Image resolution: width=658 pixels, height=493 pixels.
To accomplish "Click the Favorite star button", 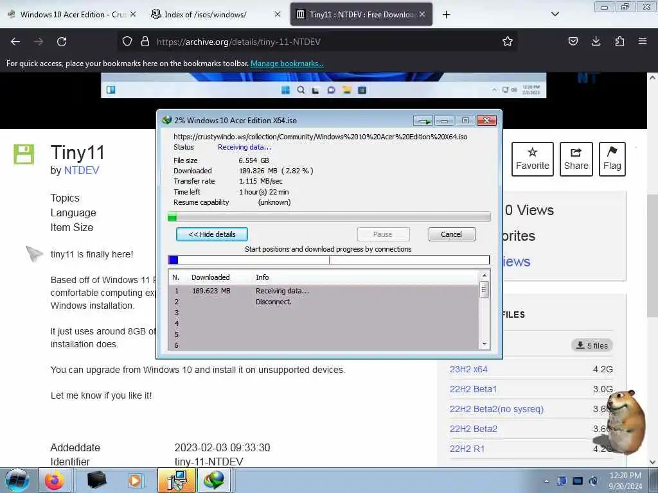I will (x=533, y=159).
